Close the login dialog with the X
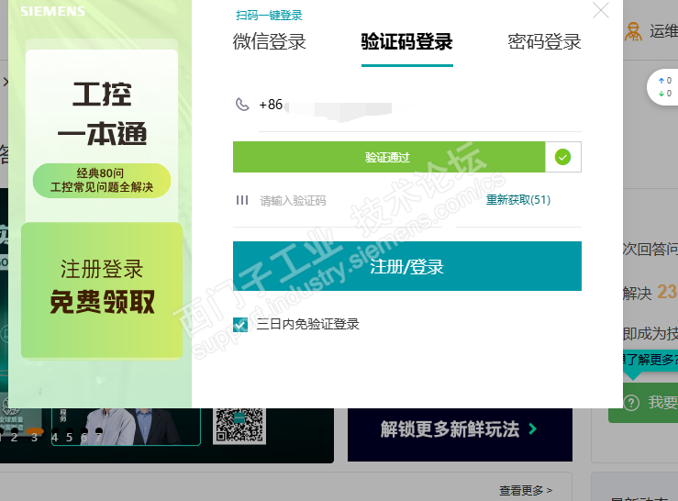The height and width of the screenshot is (501, 678). 601,10
